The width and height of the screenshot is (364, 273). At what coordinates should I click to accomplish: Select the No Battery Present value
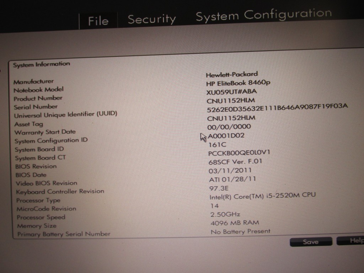pos(241,231)
